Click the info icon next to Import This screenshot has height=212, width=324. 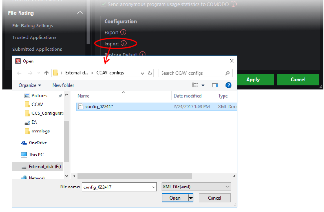click(x=124, y=44)
